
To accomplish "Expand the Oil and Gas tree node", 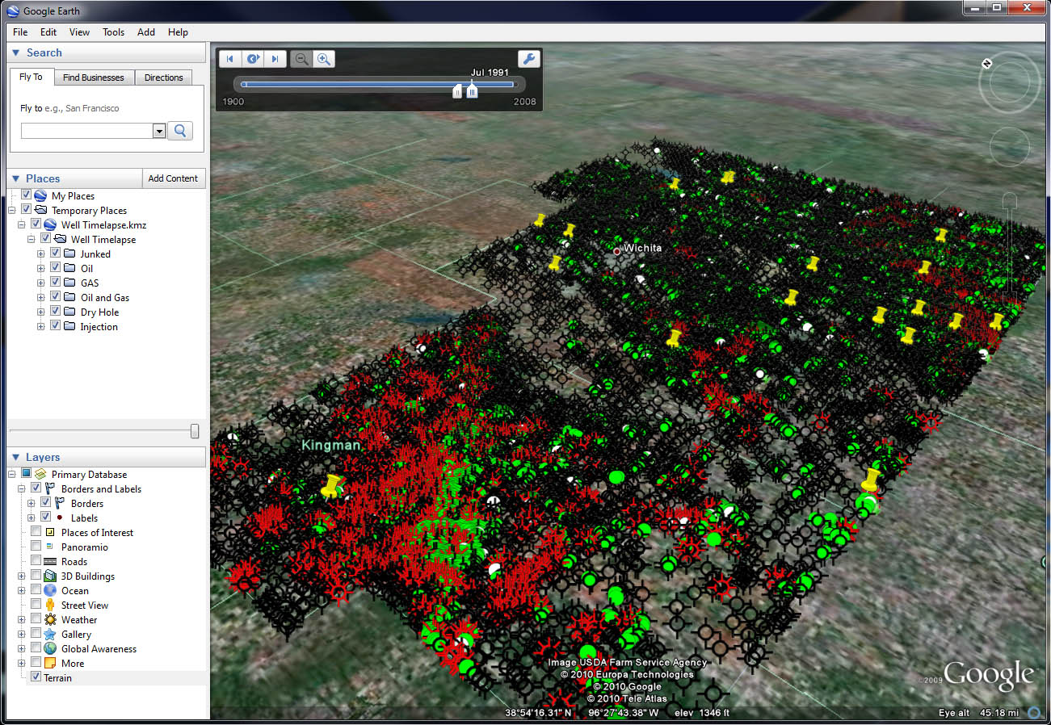I will [x=41, y=297].
